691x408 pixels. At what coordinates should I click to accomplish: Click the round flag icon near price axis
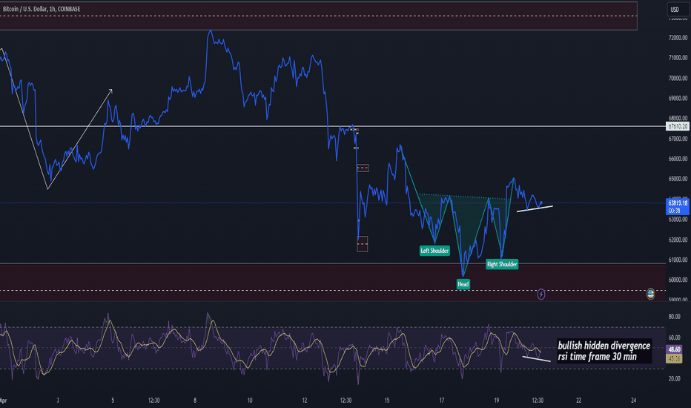[650, 294]
